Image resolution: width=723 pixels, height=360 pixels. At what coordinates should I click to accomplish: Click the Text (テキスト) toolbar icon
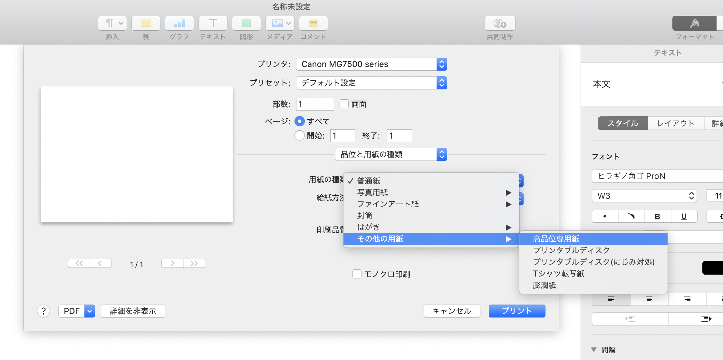tap(213, 24)
